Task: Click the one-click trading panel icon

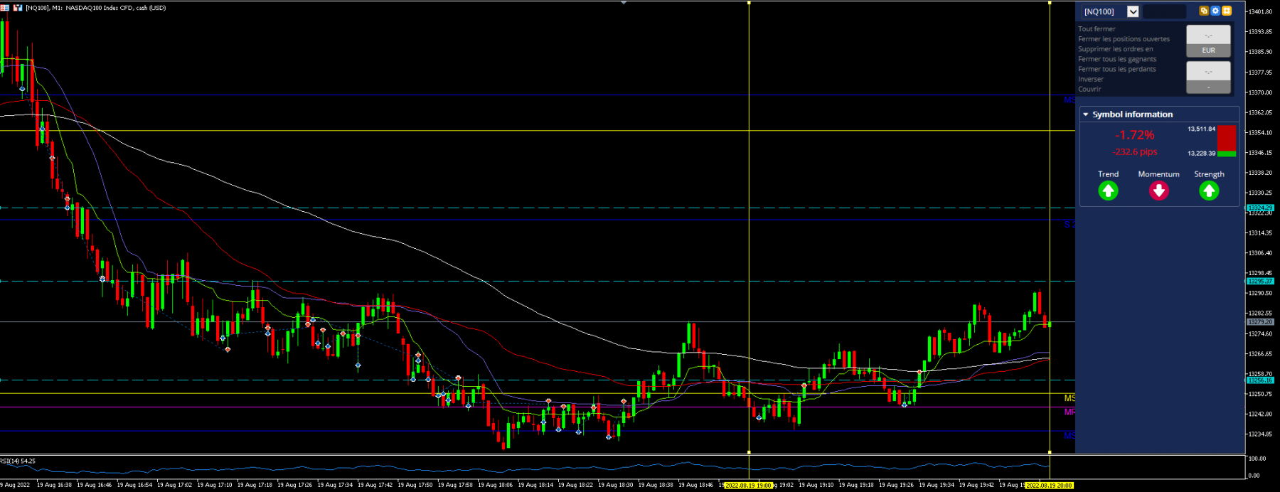Action: (x=5, y=8)
